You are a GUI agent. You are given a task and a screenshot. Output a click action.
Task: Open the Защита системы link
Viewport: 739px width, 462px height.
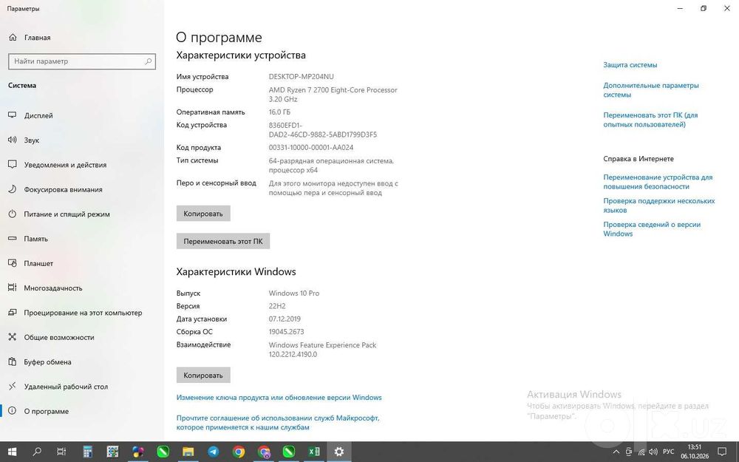click(630, 65)
